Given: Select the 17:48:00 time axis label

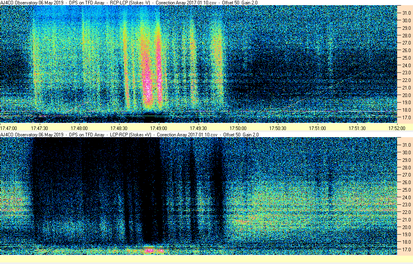Looking at the screenshot, I should (x=79, y=128).
